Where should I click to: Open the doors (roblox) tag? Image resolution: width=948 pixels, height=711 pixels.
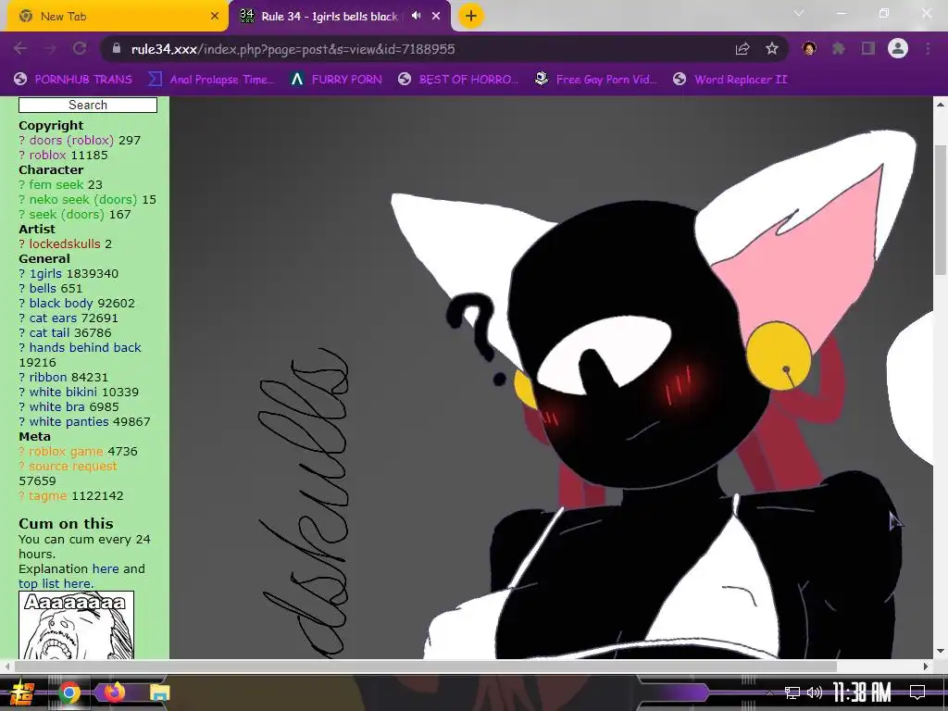point(71,141)
